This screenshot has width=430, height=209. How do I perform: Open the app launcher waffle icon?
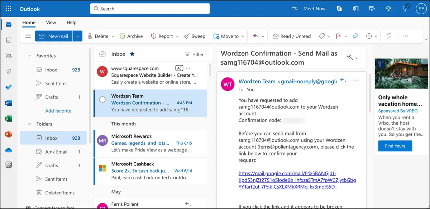(x=9, y=9)
